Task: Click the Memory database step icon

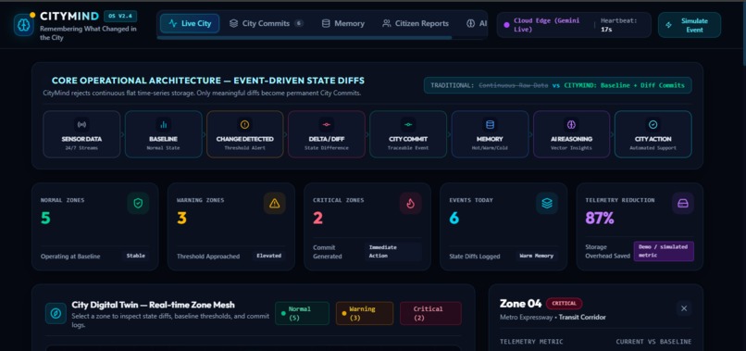Action: point(490,125)
